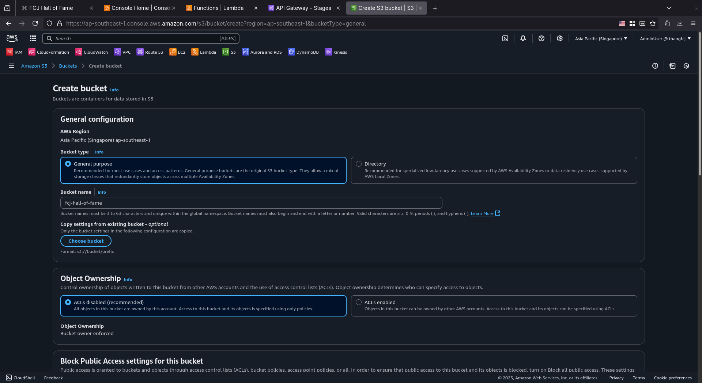702x383 pixels.
Task: Open Kinesis favorites shortcut
Action: tap(336, 52)
